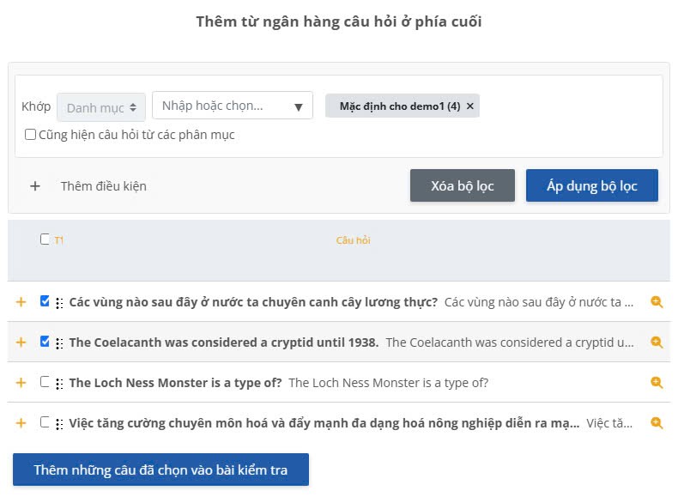Click plus icon to add Loch Ness question
Screen dimensions: 678x503
21,383
